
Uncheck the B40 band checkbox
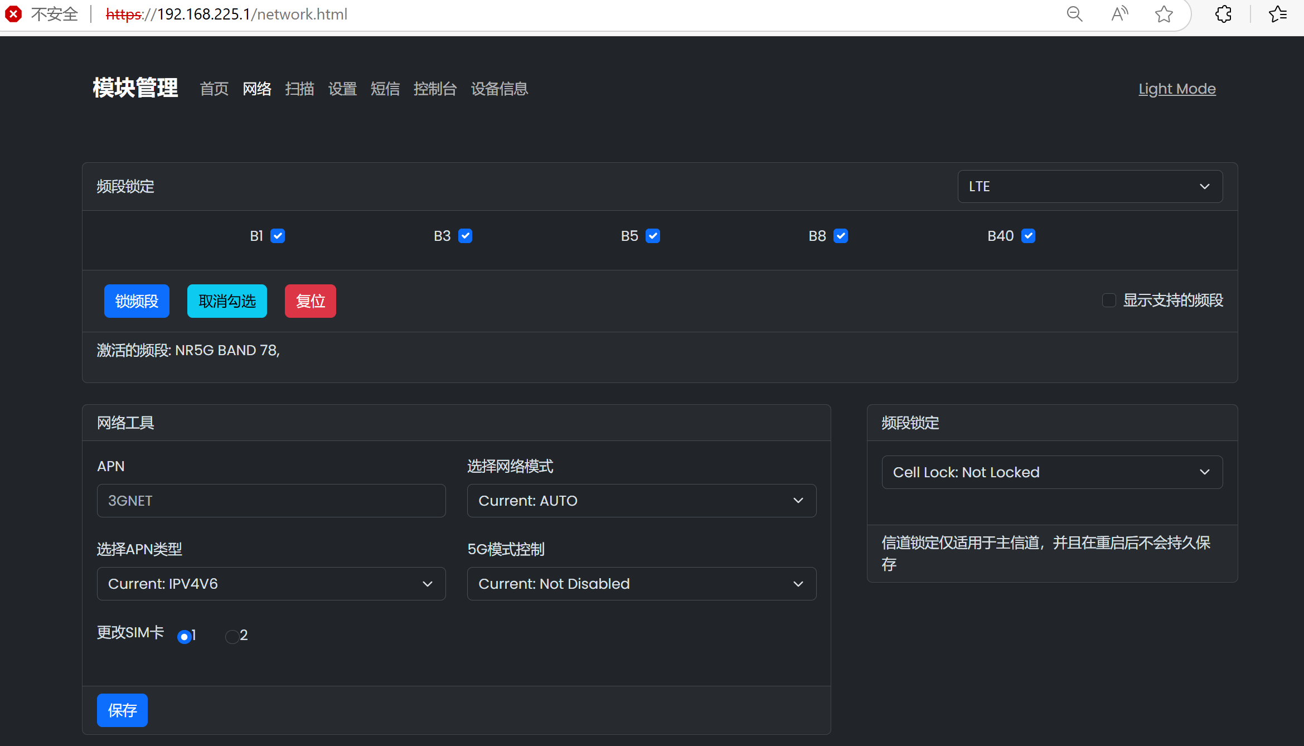pos(1028,236)
